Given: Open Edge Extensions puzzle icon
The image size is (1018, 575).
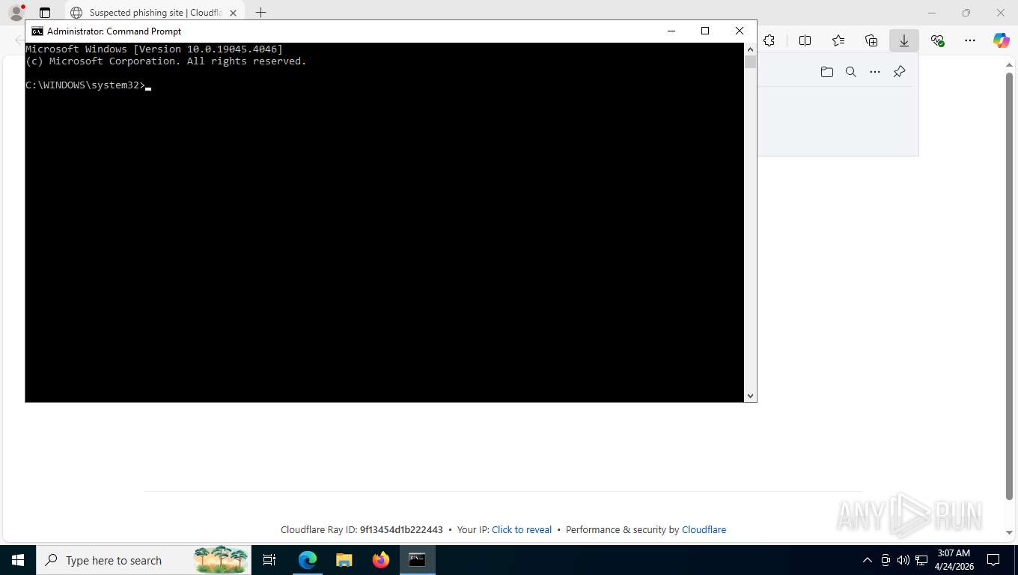Looking at the screenshot, I should pyautogui.click(x=769, y=40).
